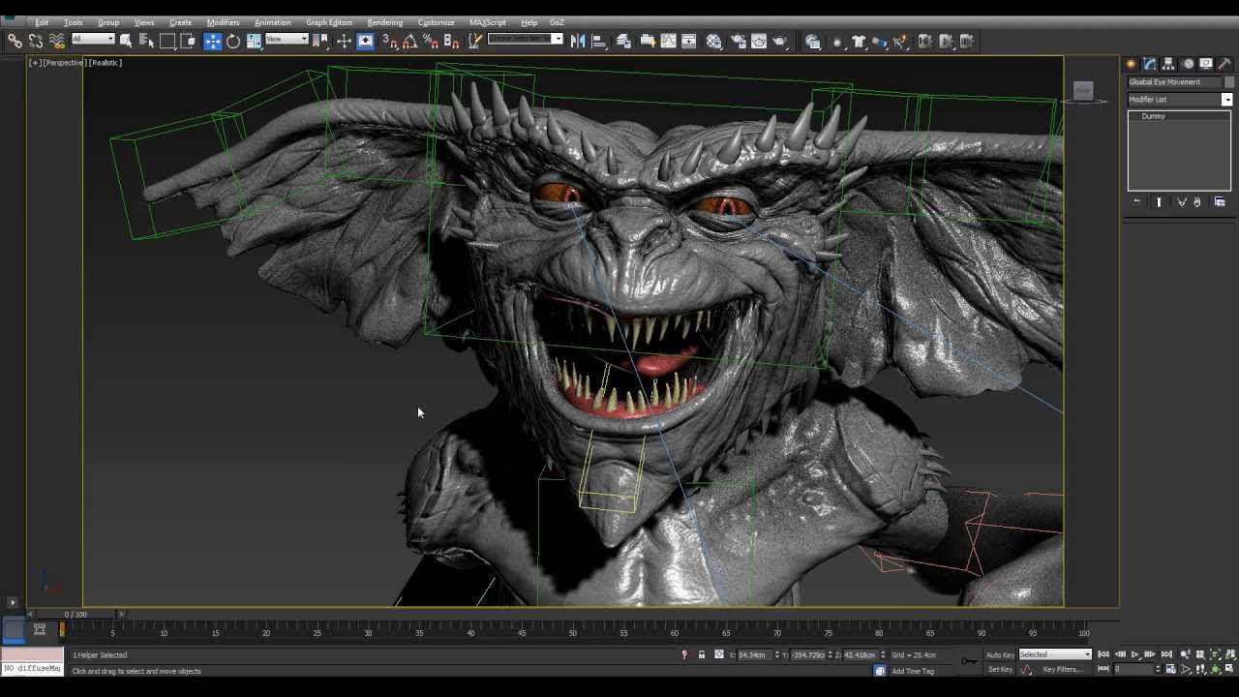Choose the Rectangular Selection Region tool
Image resolution: width=1239 pixels, height=697 pixels.
click(x=167, y=41)
